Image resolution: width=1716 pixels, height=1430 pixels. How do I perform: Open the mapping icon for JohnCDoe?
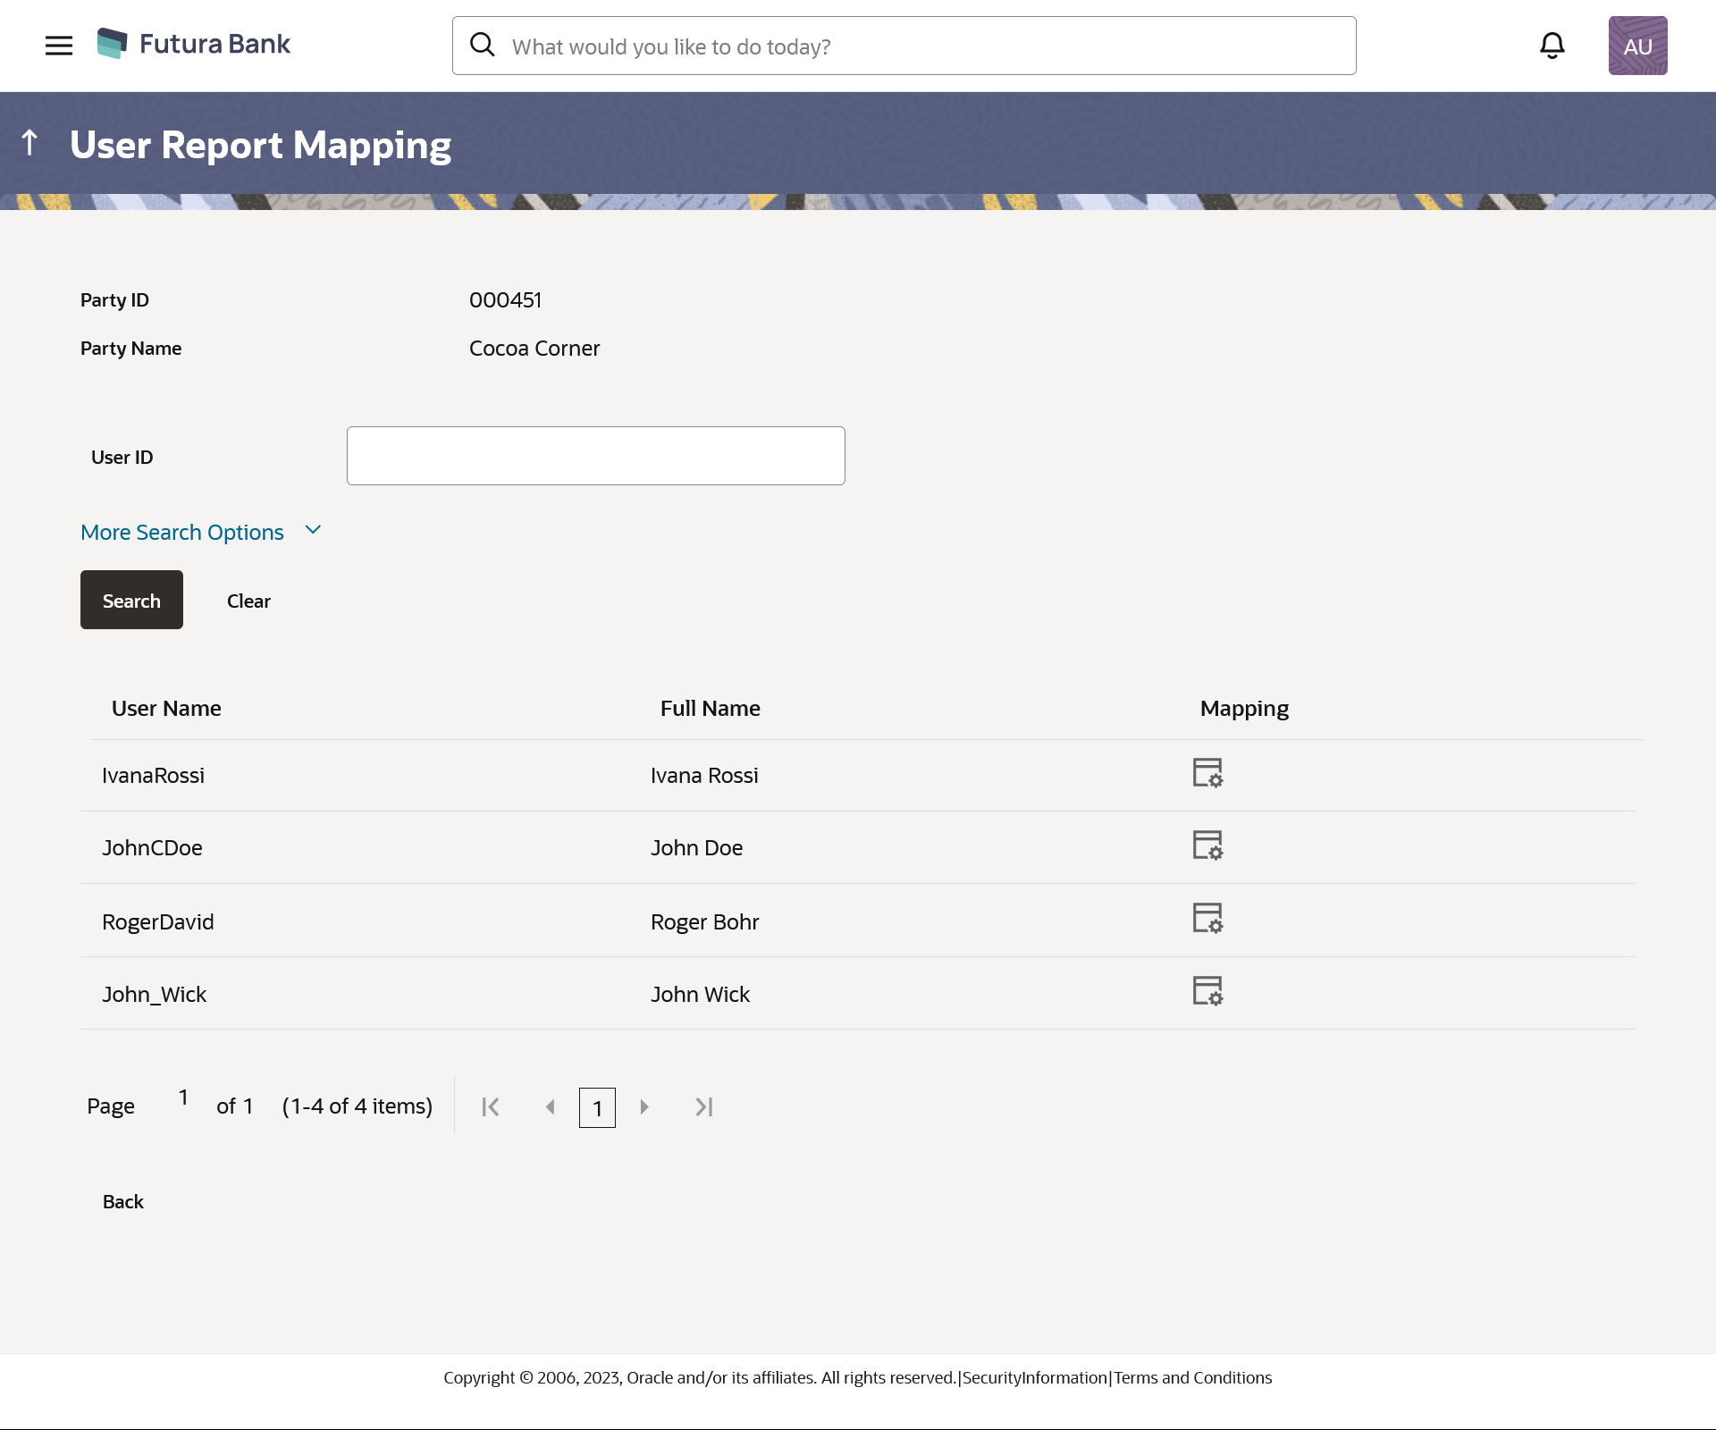[1207, 845]
